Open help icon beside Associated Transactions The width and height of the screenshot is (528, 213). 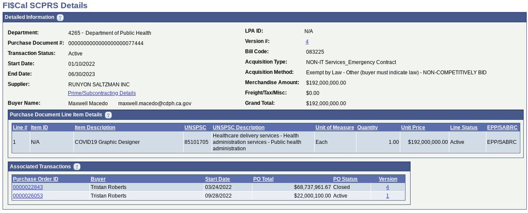pyautogui.click(x=77, y=167)
